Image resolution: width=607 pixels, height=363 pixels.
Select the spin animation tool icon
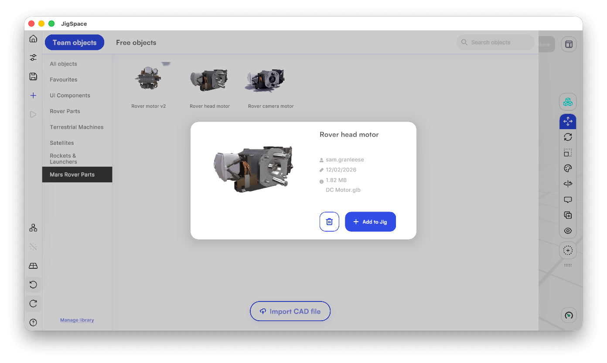point(568,184)
